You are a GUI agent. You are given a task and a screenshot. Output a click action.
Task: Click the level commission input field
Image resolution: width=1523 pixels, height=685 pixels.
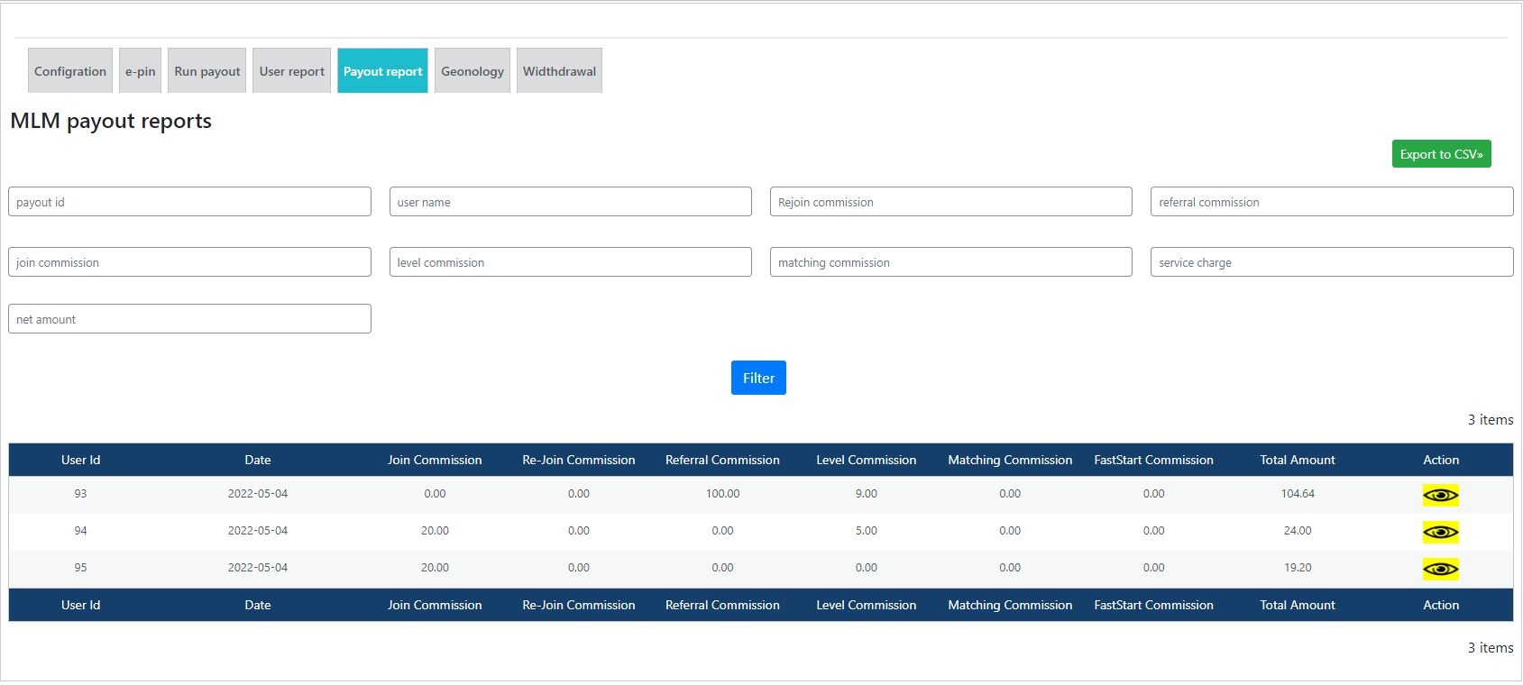(x=570, y=262)
